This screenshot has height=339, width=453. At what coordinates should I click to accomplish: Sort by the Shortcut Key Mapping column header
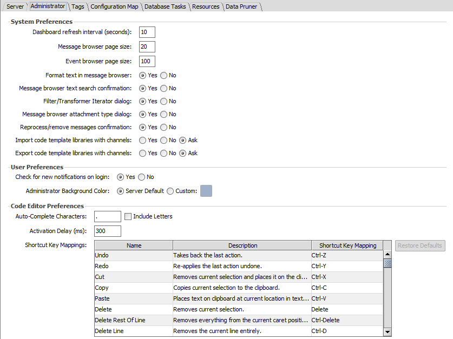tap(347, 245)
